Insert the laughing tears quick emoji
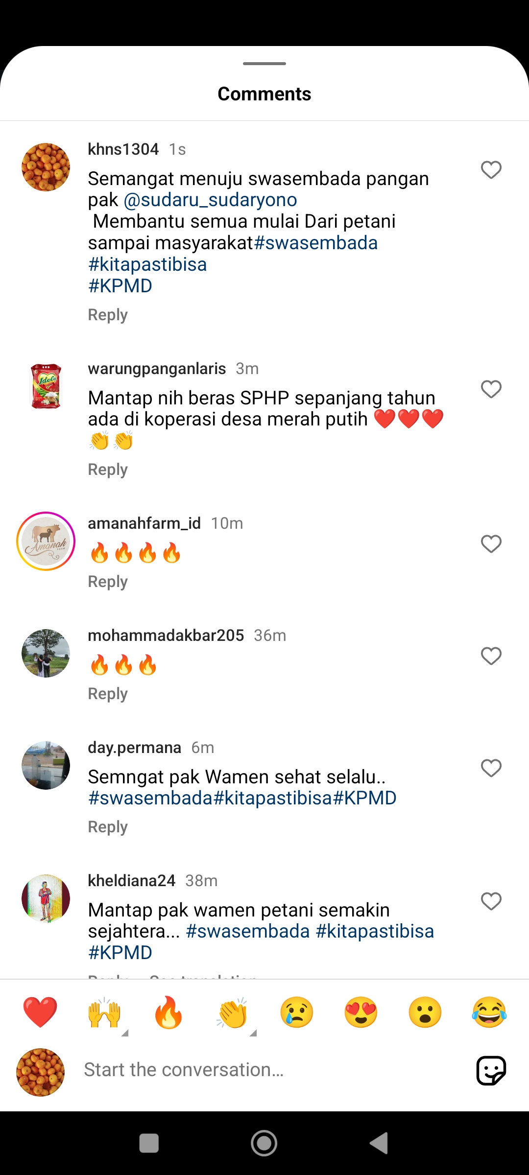The height and width of the screenshot is (1175, 529). click(489, 1012)
